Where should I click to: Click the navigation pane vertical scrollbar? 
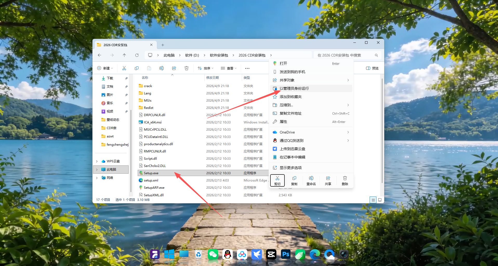pyautogui.click(x=131, y=150)
